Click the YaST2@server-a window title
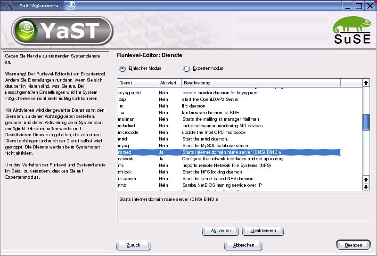This screenshot has width=377, height=256. [39, 6]
